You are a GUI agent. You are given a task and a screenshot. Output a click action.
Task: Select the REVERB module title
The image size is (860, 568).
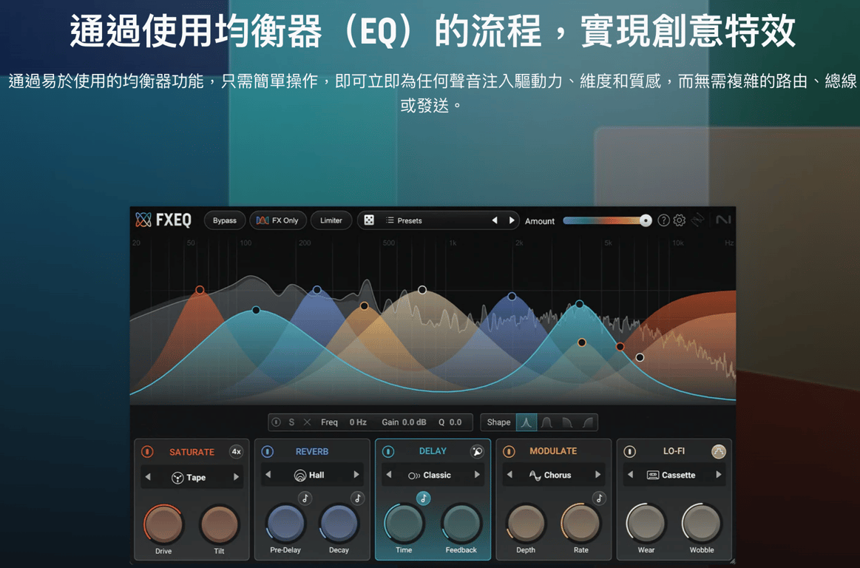point(311,452)
